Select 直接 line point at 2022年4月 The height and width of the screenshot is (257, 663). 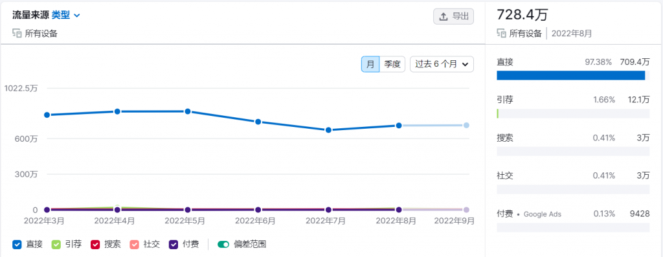[117, 111]
